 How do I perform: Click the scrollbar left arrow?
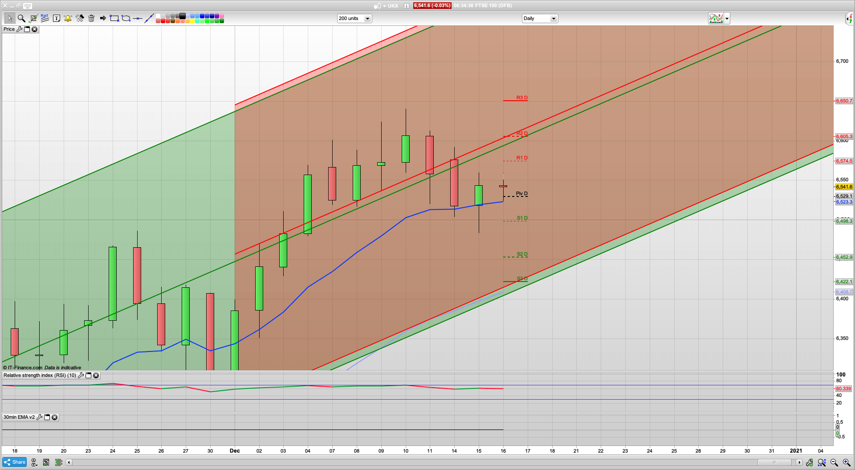pyautogui.click(x=69, y=462)
